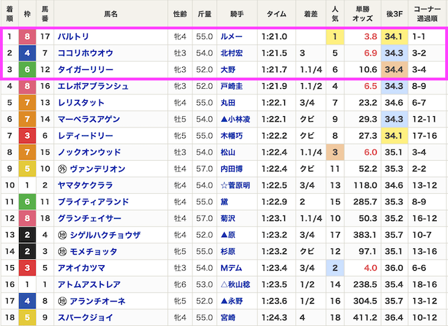Screen dimensions: 448x326
Task: Open horse page for バルトリ
Action: [73, 36]
